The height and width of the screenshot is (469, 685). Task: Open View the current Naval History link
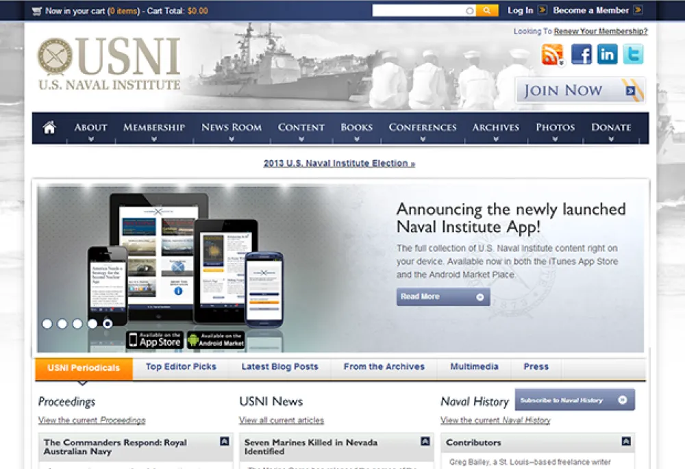click(495, 420)
